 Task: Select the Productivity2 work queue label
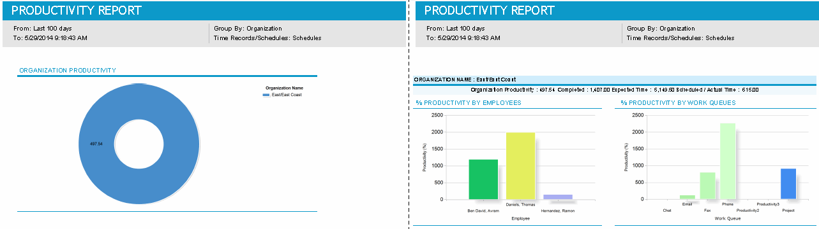click(x=748, y=210)
